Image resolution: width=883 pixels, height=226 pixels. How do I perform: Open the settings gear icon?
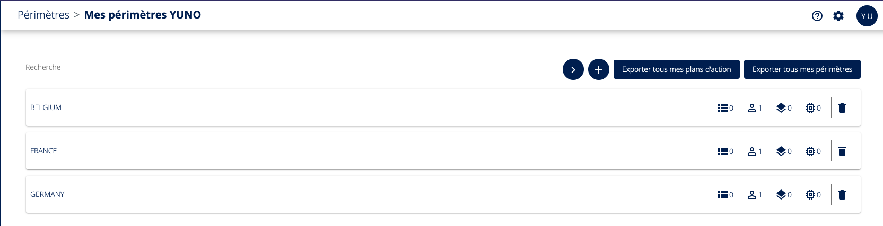tap(838, 16)
